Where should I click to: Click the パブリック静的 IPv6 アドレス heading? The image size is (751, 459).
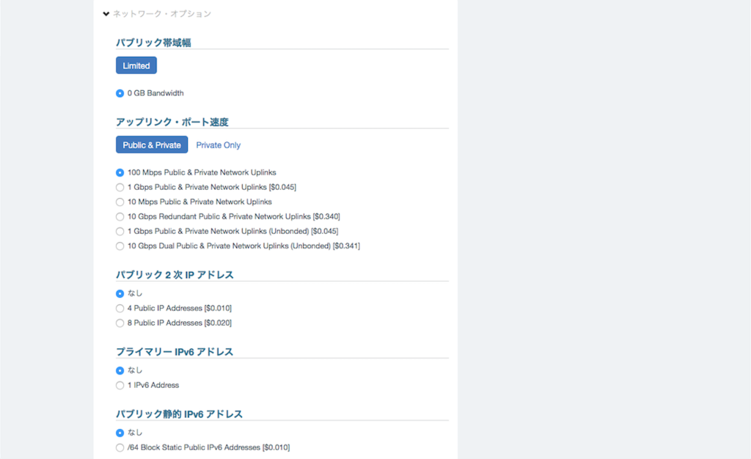179,414
